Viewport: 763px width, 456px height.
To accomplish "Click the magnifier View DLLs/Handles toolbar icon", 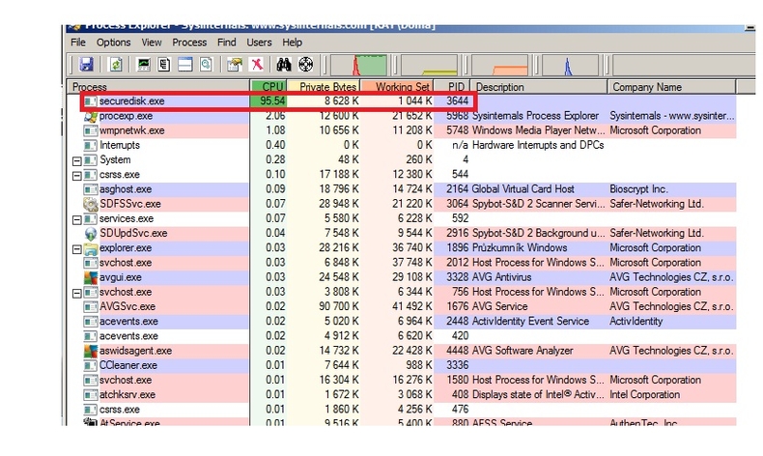I will (205, 66).
